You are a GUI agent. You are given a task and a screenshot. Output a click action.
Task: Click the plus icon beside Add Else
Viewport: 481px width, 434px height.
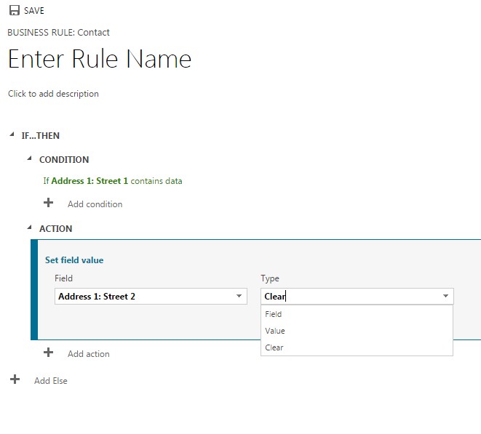[x=15, y=379]
